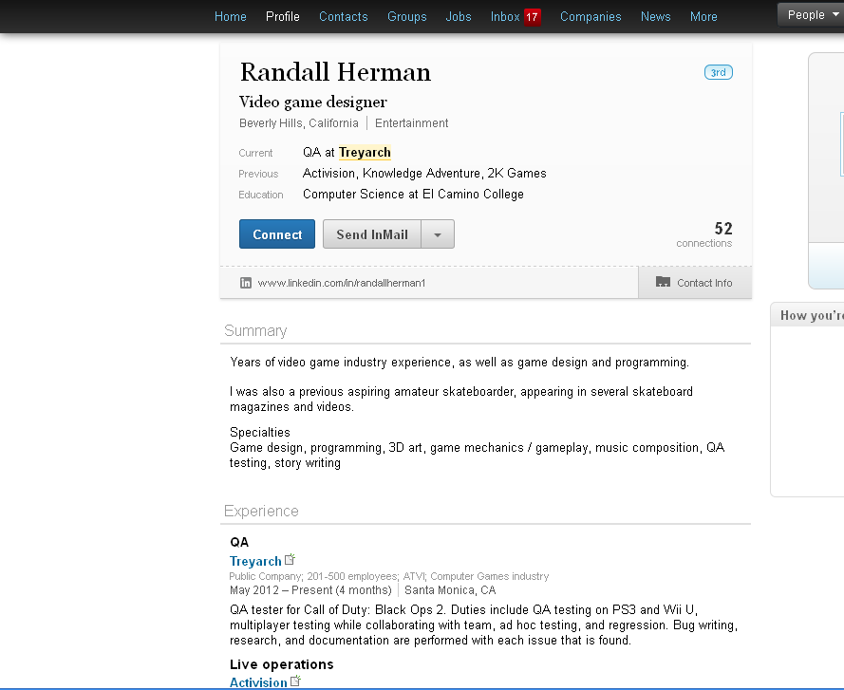Click the Santa Monica, CA location text
The width and height of the screenshot is (844, 690).
point(450,590)
